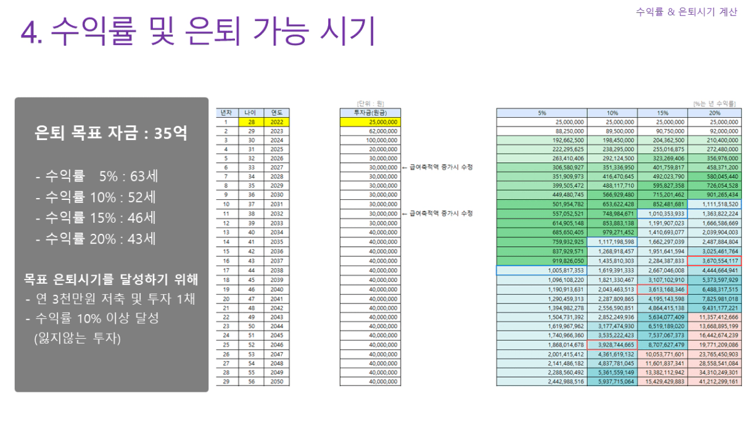
Task: Click the cell '192,662,500'
Action: pos(542,140)
